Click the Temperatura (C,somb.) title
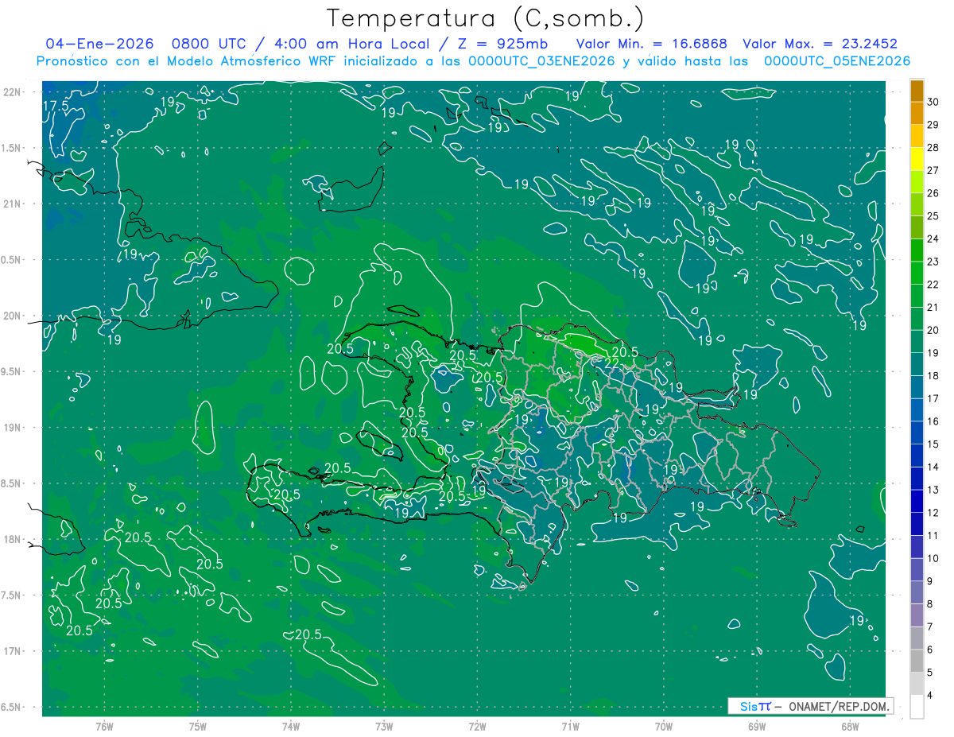 (486, 17)
